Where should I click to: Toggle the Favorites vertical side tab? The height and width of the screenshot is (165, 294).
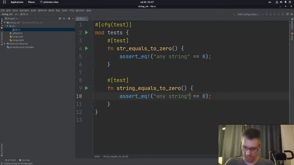pos(2,150)
